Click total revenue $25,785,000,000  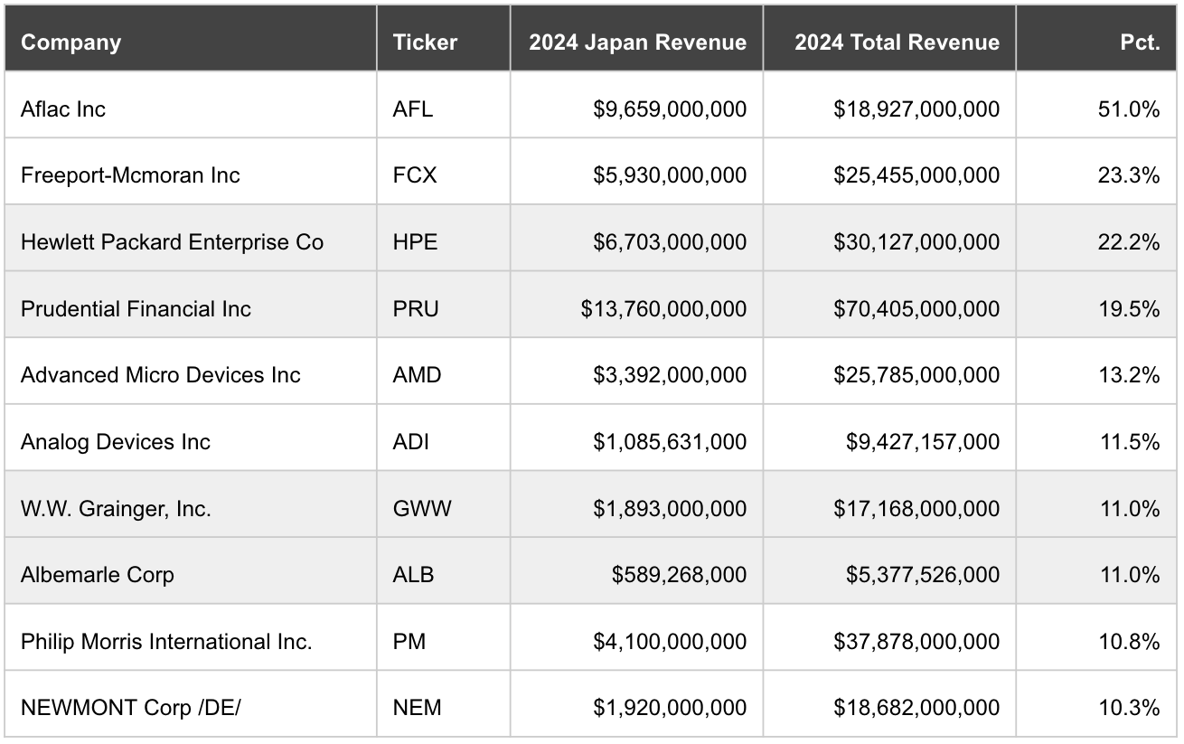(889, 371)
